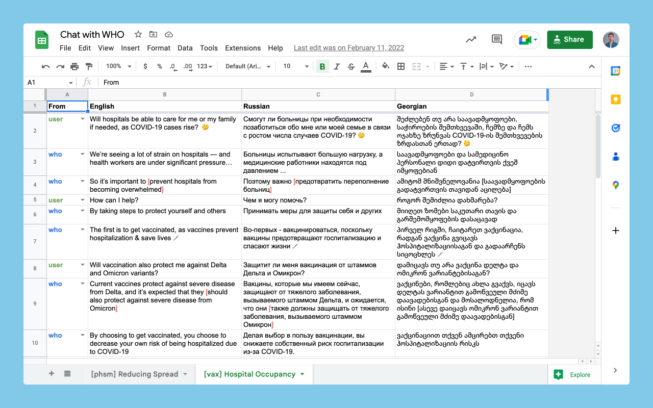Open Google Calendar side panel
Viewport: 653px width, 408px height.
616,71
